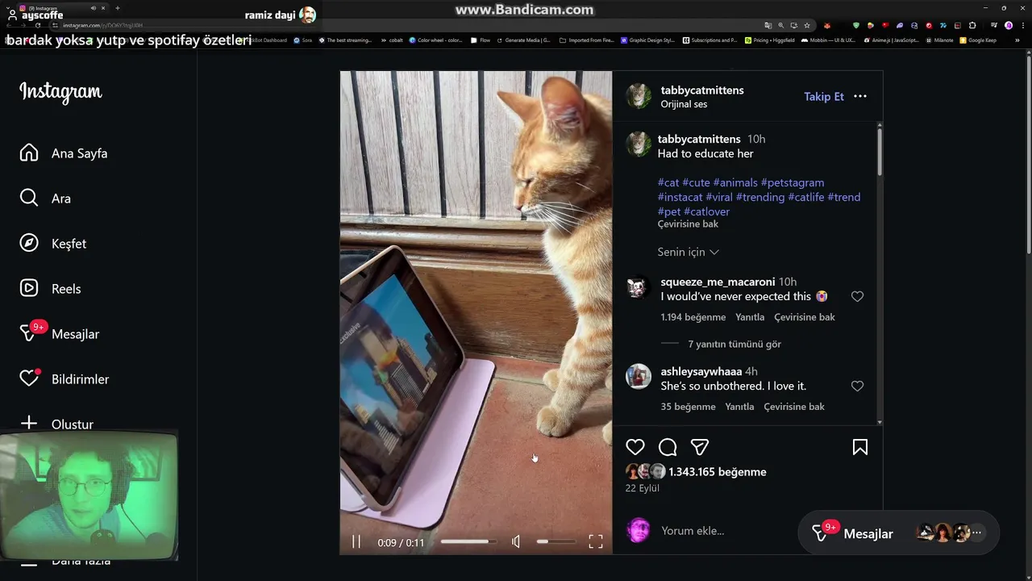The image size is (1032, 581).
Task: Like the post with the heart icon
Action: [x=635, y=447]
